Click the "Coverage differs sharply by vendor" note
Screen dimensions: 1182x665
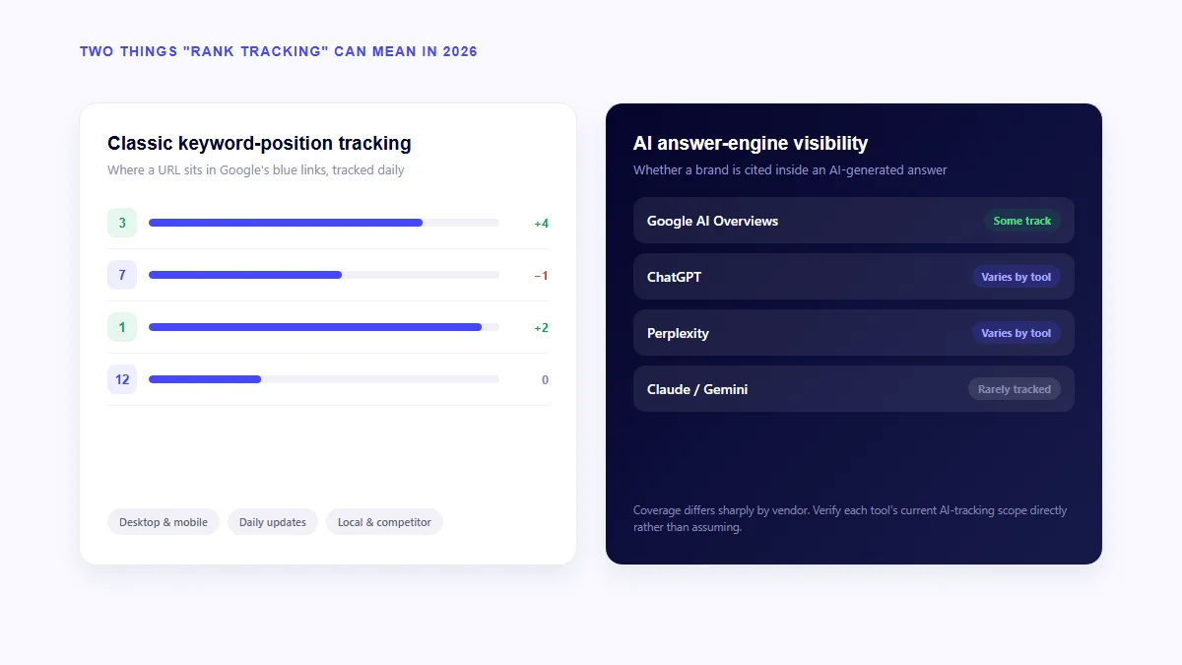coord(850,518)
